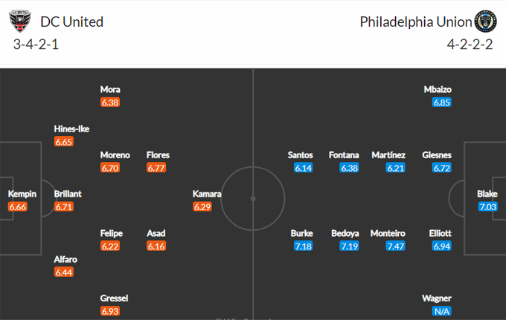This screenshot has height=320, width=506.
Task: Click Blake's 7.03 rating badge
Action: tap(487, 206)
